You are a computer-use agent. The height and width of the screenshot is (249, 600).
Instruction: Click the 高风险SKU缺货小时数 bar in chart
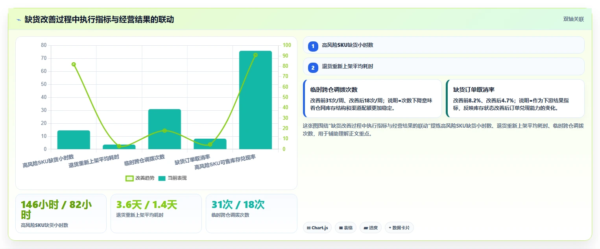pyautogui.click(x=74, y=140)
